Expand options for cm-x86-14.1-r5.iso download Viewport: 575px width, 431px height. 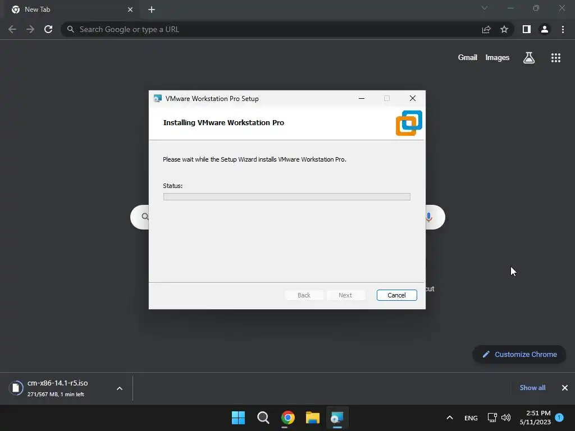pos(120,388)
